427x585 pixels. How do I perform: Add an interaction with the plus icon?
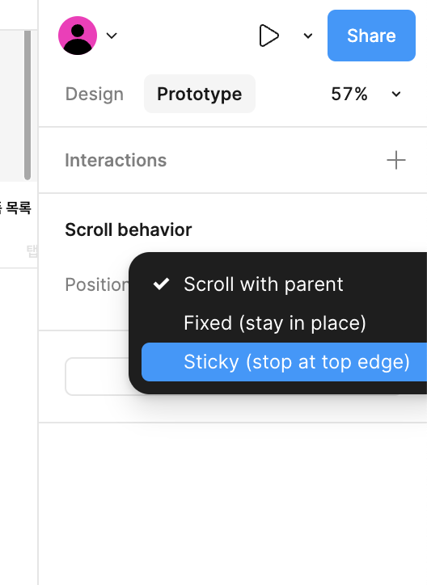396,160
